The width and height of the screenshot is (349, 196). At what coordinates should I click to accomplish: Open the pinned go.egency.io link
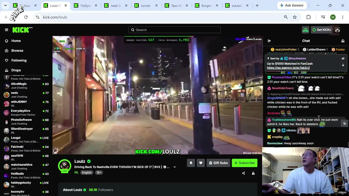pyautogui.click(x=288, y=68)
